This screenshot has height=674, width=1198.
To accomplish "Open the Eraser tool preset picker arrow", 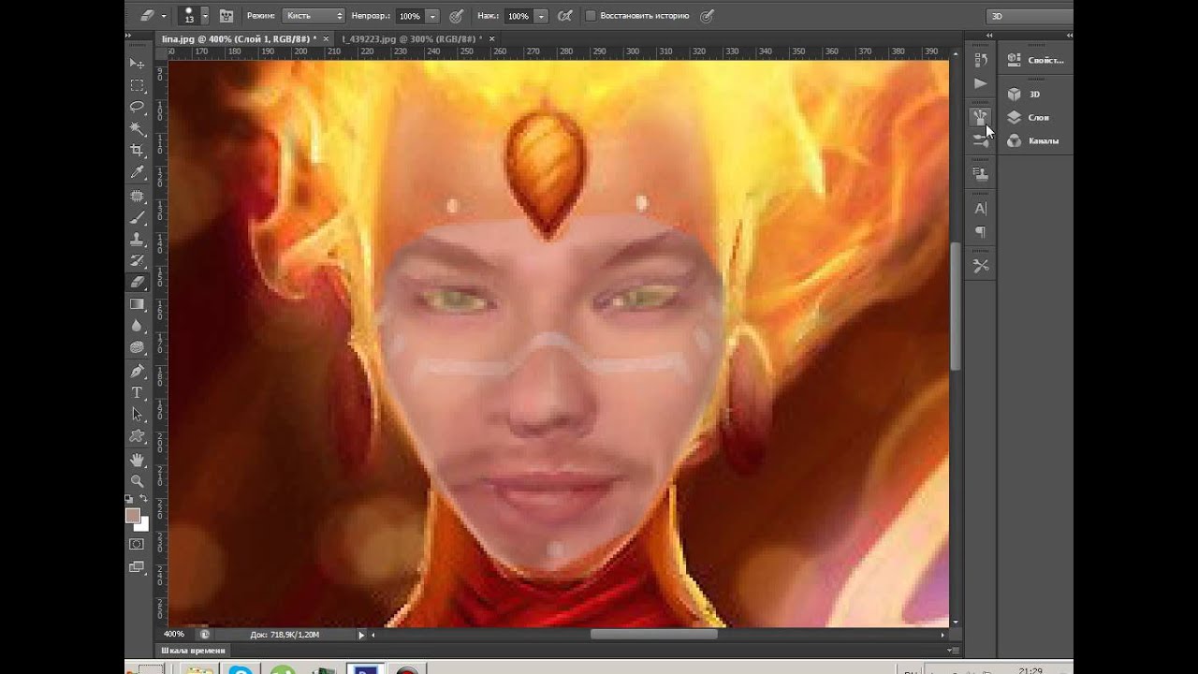I will 163,16.
